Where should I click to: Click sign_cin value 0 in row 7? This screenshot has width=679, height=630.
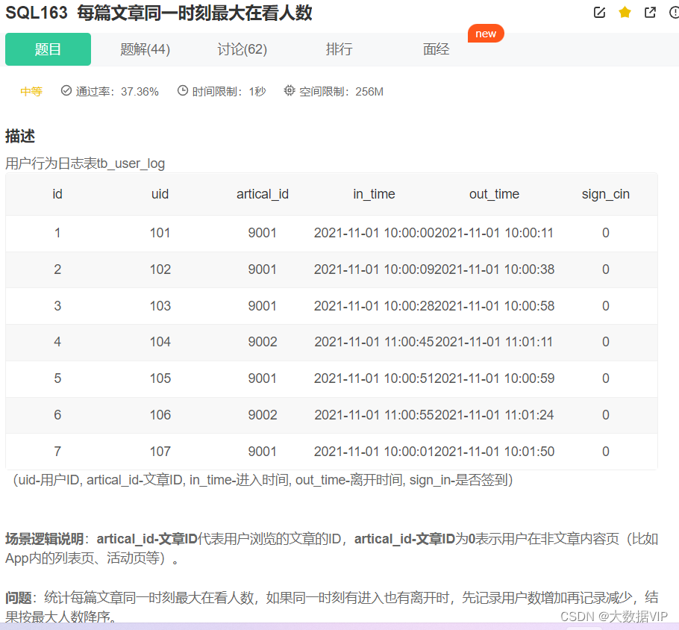tap(605, 452)
